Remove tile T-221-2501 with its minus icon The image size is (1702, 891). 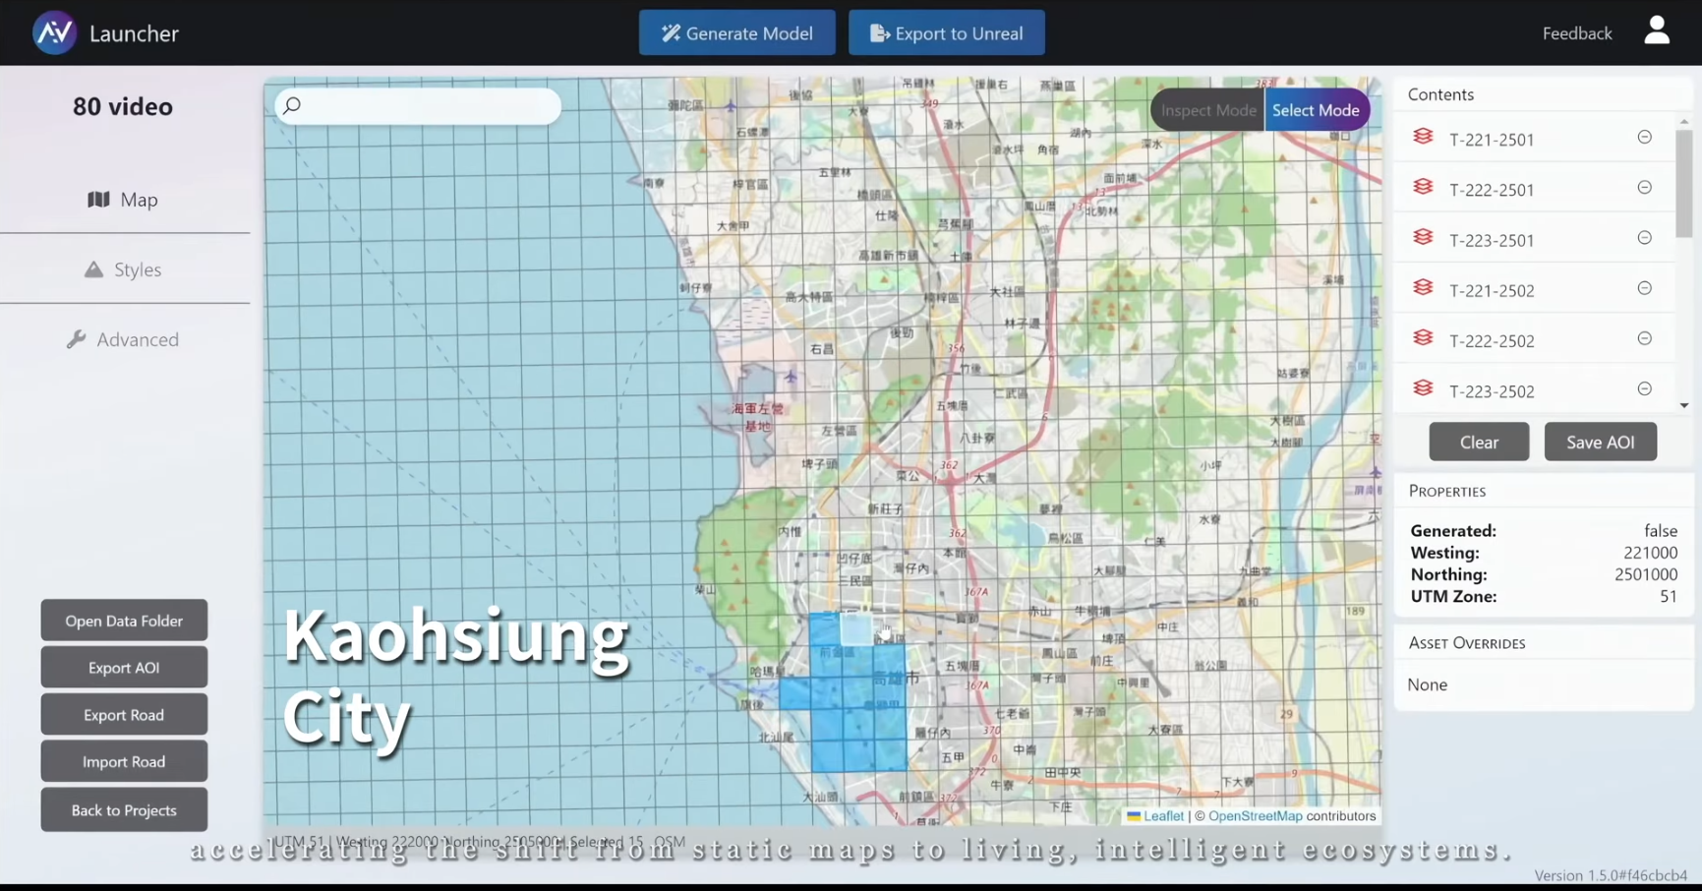(x=1644, y=138)
